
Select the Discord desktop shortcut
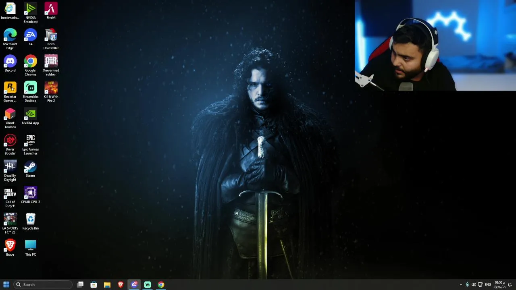click(10, 64)
